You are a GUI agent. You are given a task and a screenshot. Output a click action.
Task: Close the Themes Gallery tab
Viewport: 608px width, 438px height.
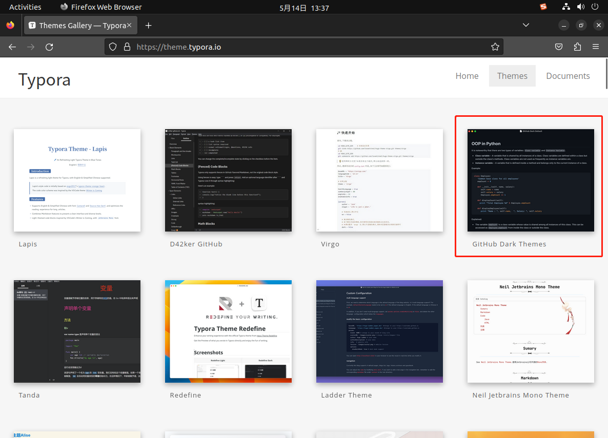click(129, 25)
